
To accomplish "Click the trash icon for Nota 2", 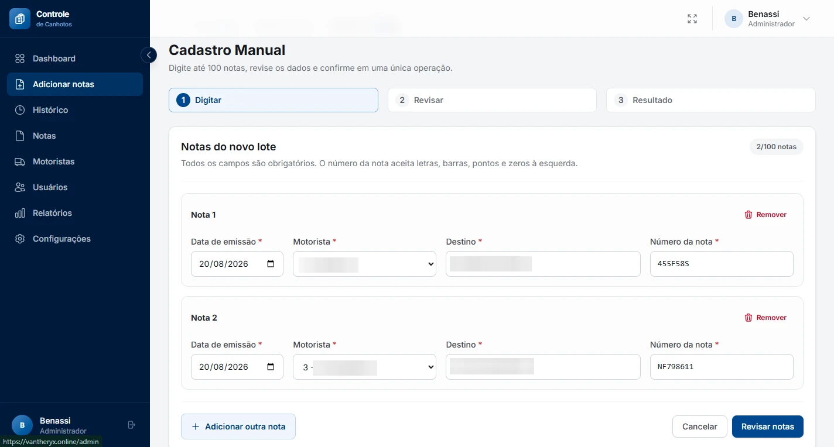I will coord(748,318).
